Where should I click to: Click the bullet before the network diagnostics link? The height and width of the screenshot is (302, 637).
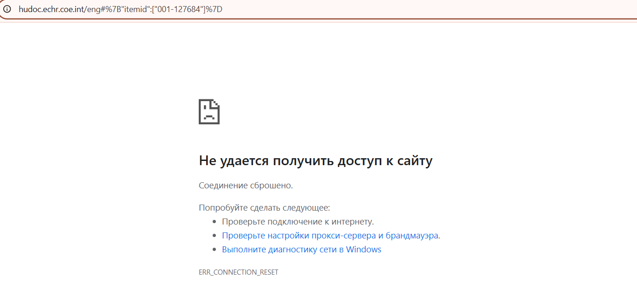214,250
